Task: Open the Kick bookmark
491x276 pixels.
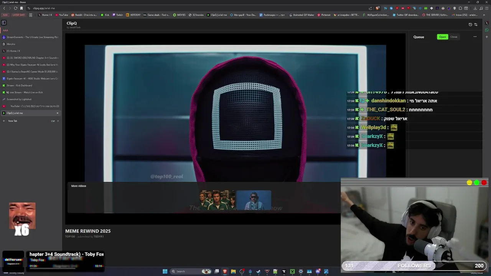Action: pyautogui.click(x=105, y=15)
